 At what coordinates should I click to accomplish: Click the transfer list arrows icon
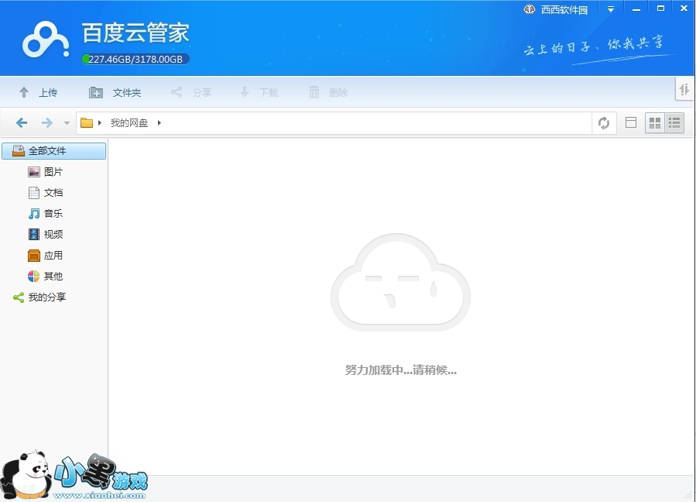click(x=684, y=91)
